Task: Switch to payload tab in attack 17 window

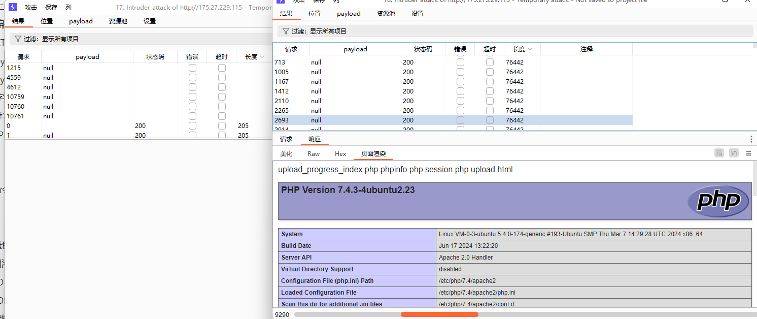Action: pos(81,21)
